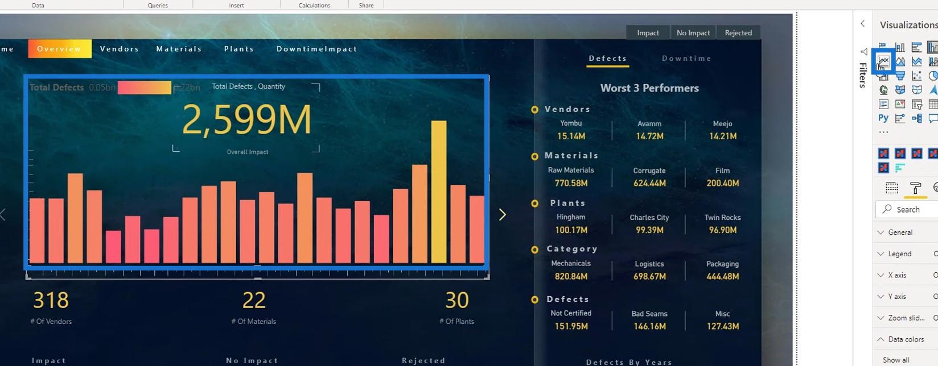The width and height of the screenshot is (938, 366).
Task: Add the ArcGIS map arrow visual
Action: 933,90
